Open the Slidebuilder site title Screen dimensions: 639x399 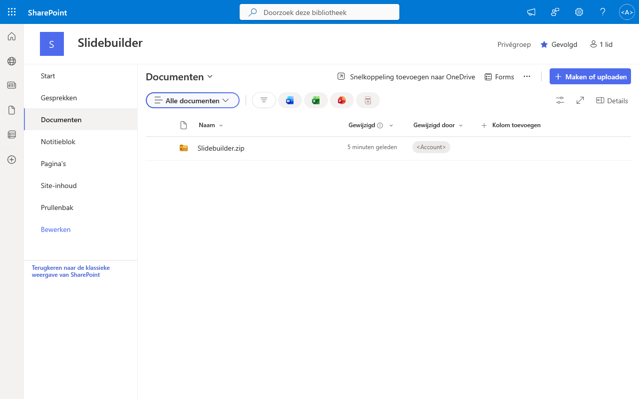coord(110,43)
